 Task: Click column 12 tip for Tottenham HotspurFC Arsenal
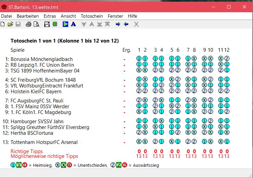(x=227, y=142)
